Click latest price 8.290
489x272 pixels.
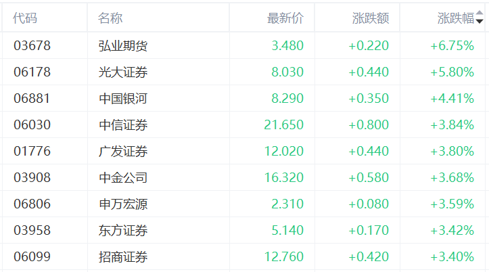click(x=287, y=98)
